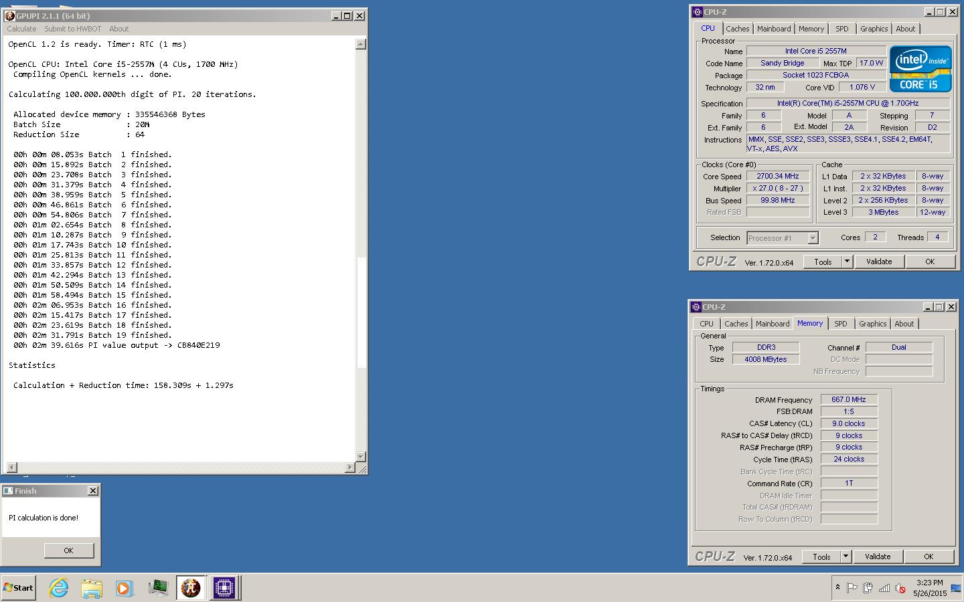This screenshot has height=602, width=964.
Task: Select Mainboard tab in lower CPU-Z window
Action: (773, 324)
